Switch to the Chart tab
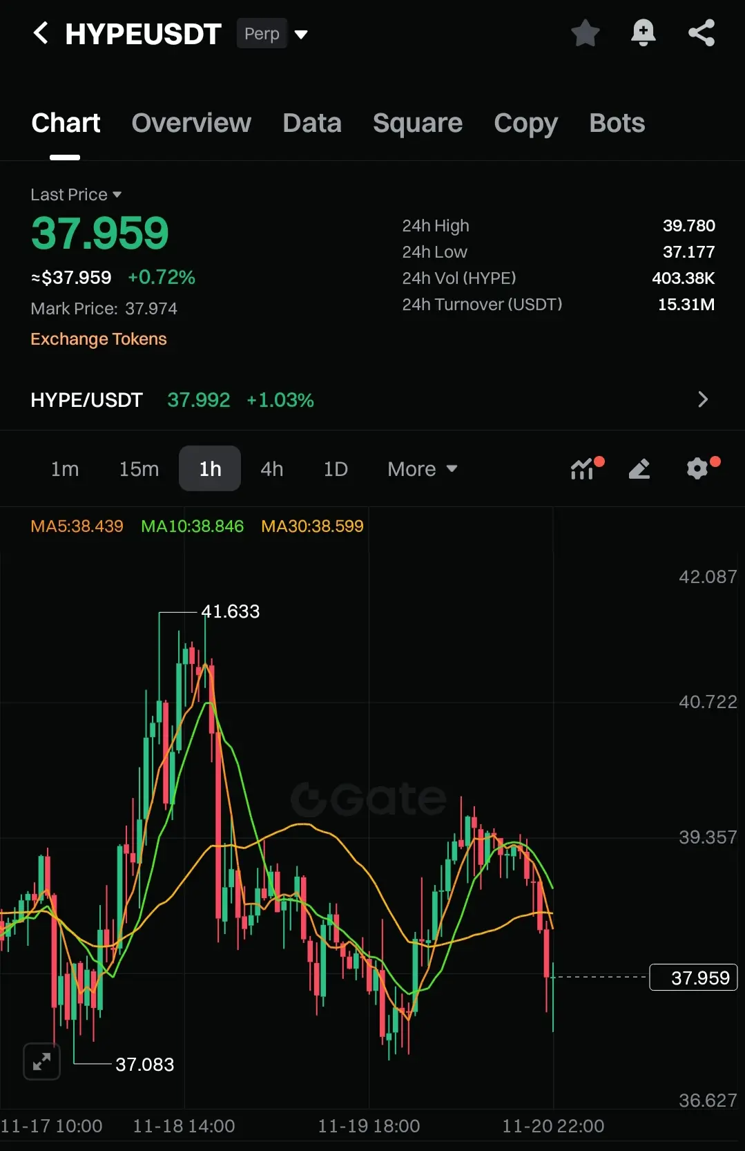The image size is (745, 1151). (66, 123)
